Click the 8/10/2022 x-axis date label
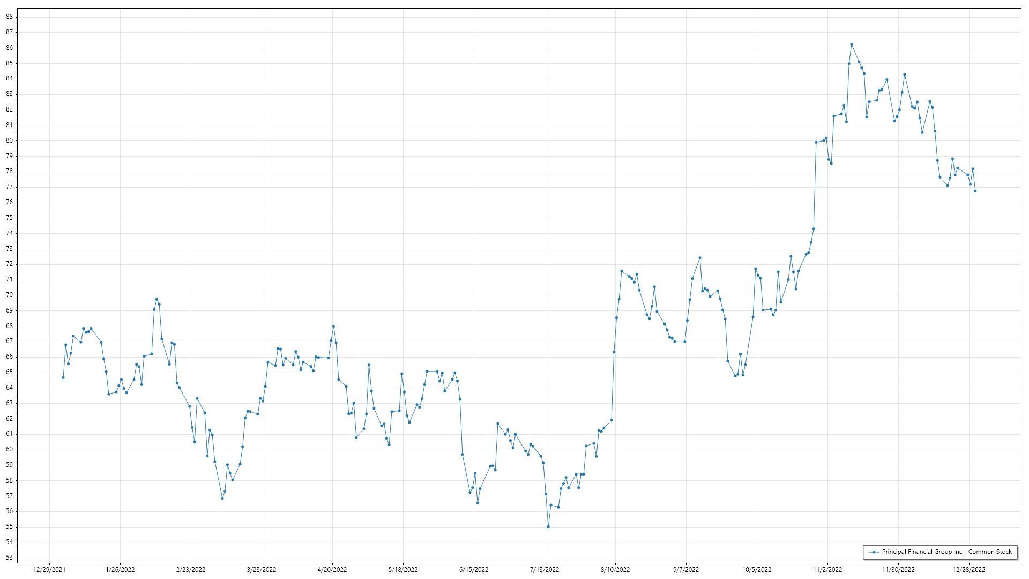The height and width of the screenshot is (579, 1029). [x=615, y=570]
